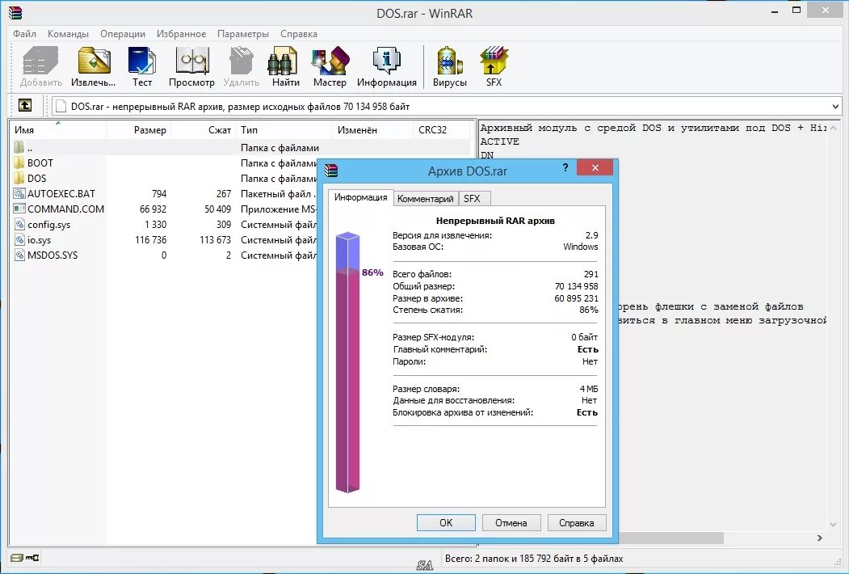Dismiss the dialog with the Отмена button
849x574 pixels.
point(511,522)
